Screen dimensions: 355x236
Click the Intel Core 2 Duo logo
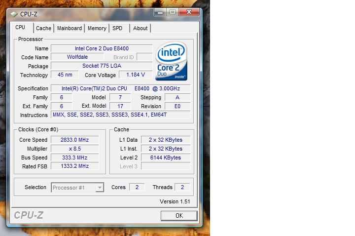coord(171,61)
